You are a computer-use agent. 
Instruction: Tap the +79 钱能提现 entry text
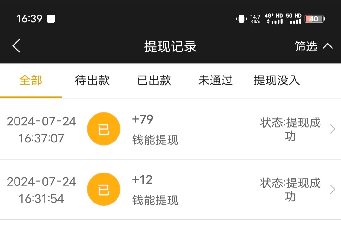click(x=155, y=130)
